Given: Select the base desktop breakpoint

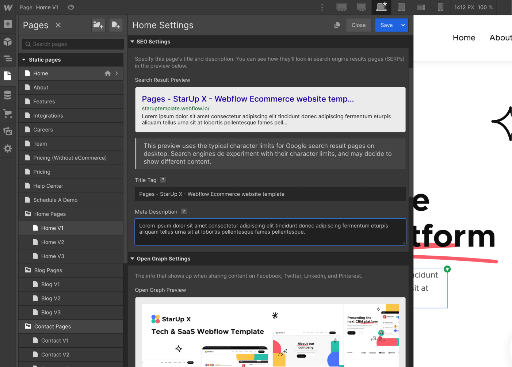Looking at the screenshot, I should click(382, 7).
